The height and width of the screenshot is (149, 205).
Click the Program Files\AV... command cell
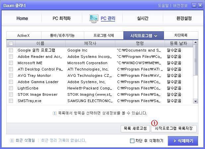click(x=139, y=75)
